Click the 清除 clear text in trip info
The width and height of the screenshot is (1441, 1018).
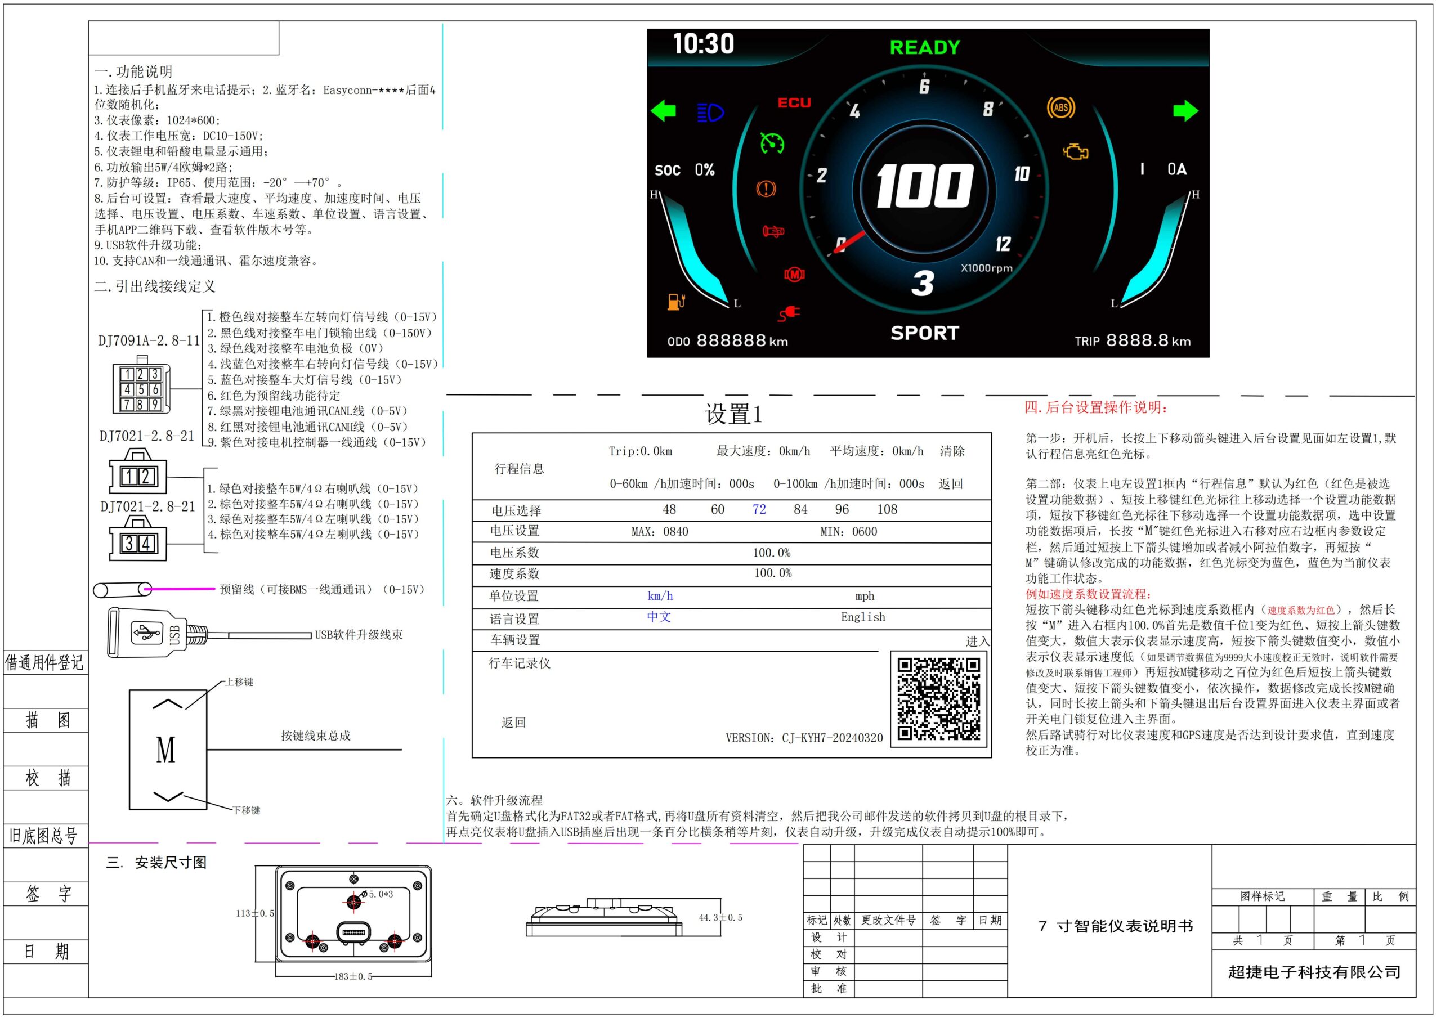[x=951, y=451]
